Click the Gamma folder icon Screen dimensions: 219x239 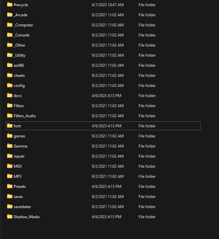pos(10,146)
